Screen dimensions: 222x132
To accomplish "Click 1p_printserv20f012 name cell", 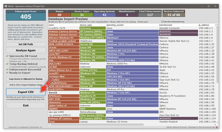I will pos(64,115).
